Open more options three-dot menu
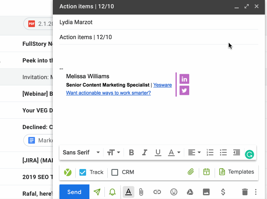 (256, 192)
